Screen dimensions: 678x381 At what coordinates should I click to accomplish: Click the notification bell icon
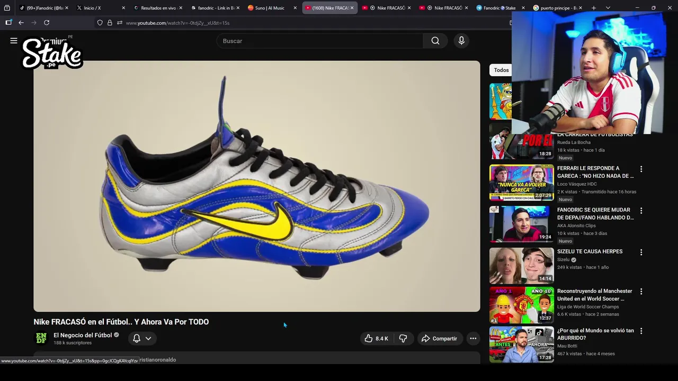137,339
